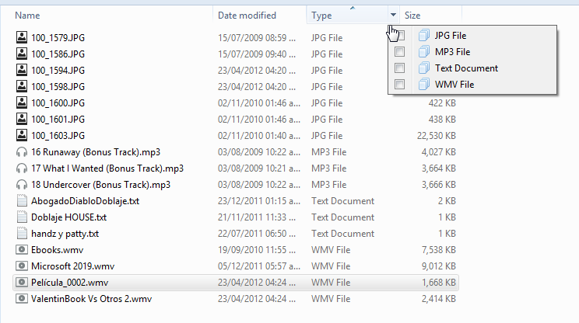
Task: Click the headphone icon of 16 Runaway mp3
Action: [22, 152]
